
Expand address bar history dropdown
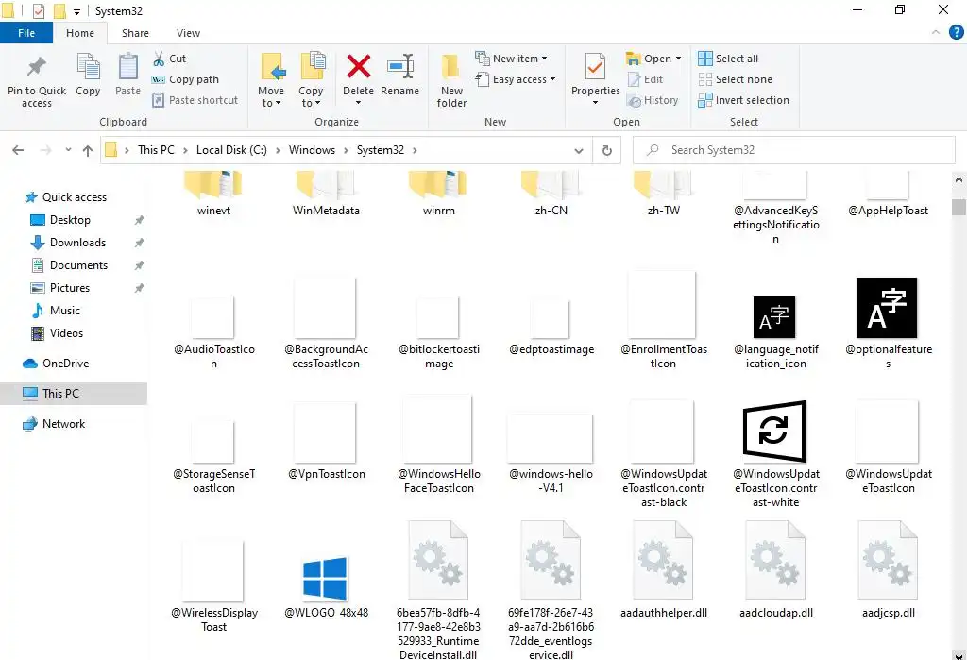[579, 150]
